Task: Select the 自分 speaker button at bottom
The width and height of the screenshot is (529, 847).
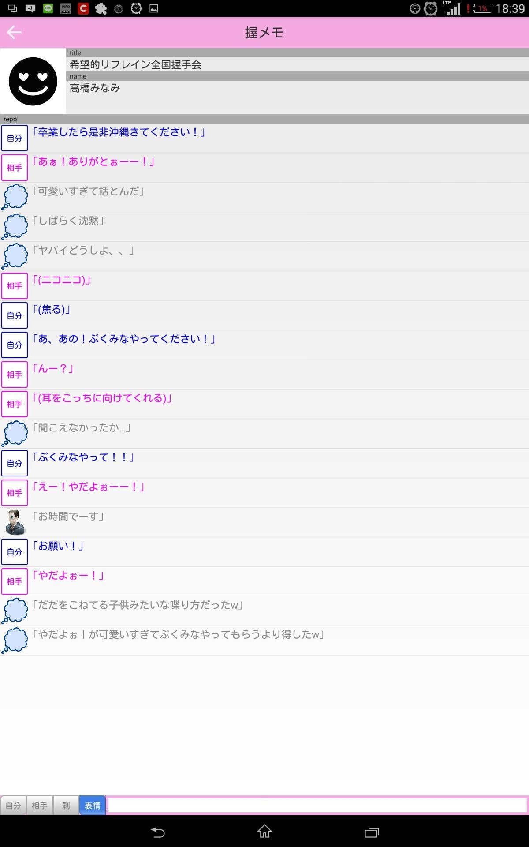Action: point(13,806)
